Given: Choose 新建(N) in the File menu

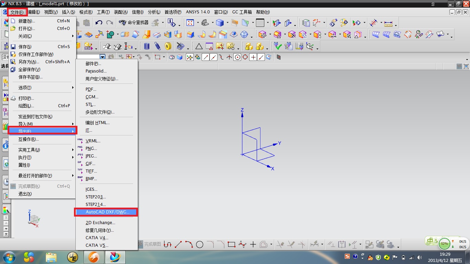Looking at the screenshot, I should point(42,21).
